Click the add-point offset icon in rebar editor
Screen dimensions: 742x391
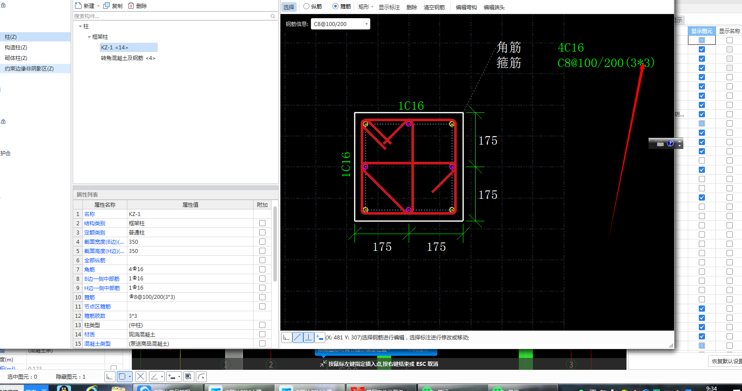click(320, 338)
